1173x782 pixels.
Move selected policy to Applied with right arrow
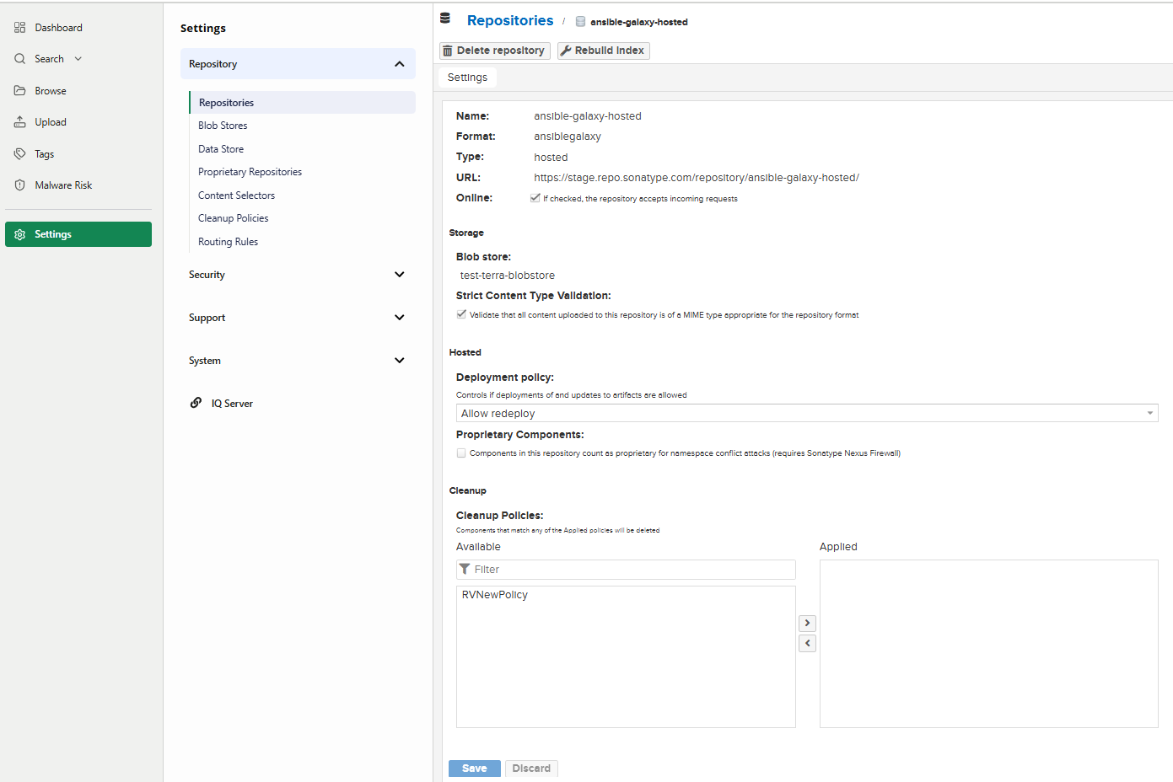click(807, 623)
